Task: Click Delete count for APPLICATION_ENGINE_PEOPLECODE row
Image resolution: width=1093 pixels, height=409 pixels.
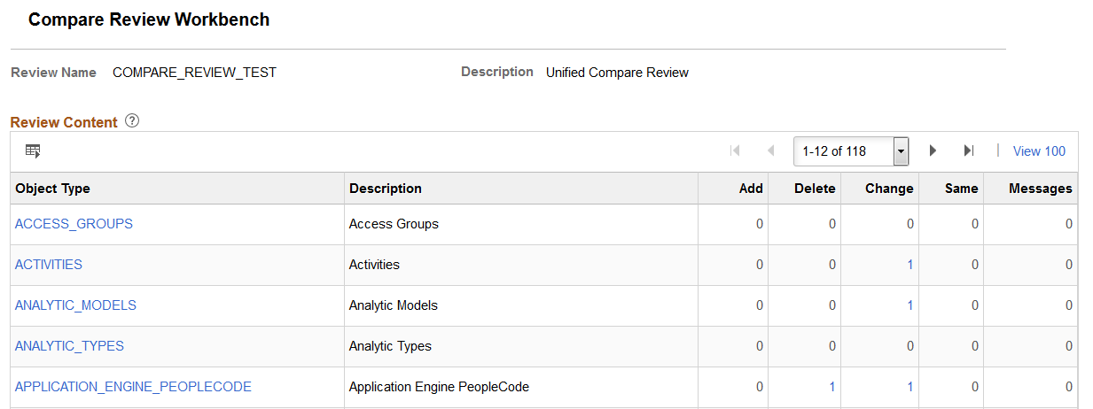Action: pyautogui.click(x=831, y=387)
